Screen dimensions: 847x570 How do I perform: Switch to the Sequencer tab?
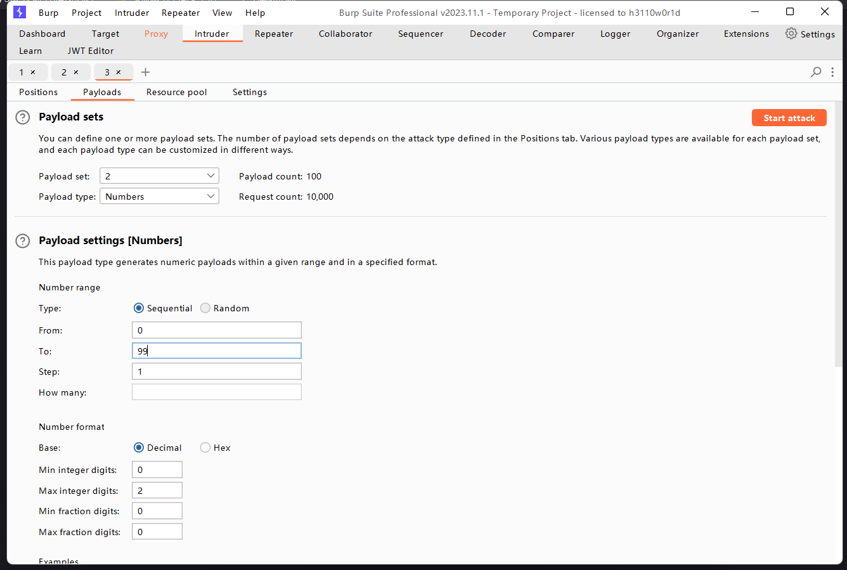421,34
